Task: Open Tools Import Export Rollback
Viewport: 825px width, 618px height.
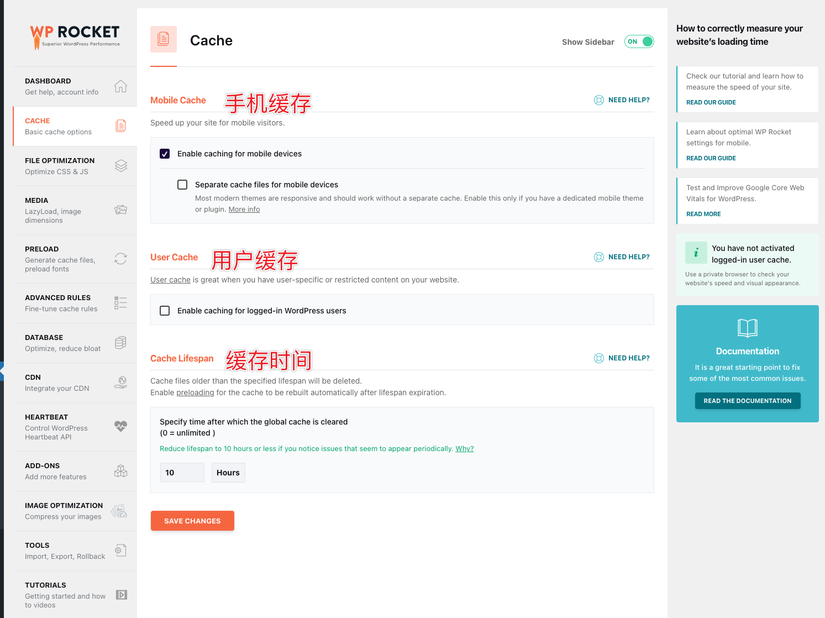Action: [x=75, y=551]
